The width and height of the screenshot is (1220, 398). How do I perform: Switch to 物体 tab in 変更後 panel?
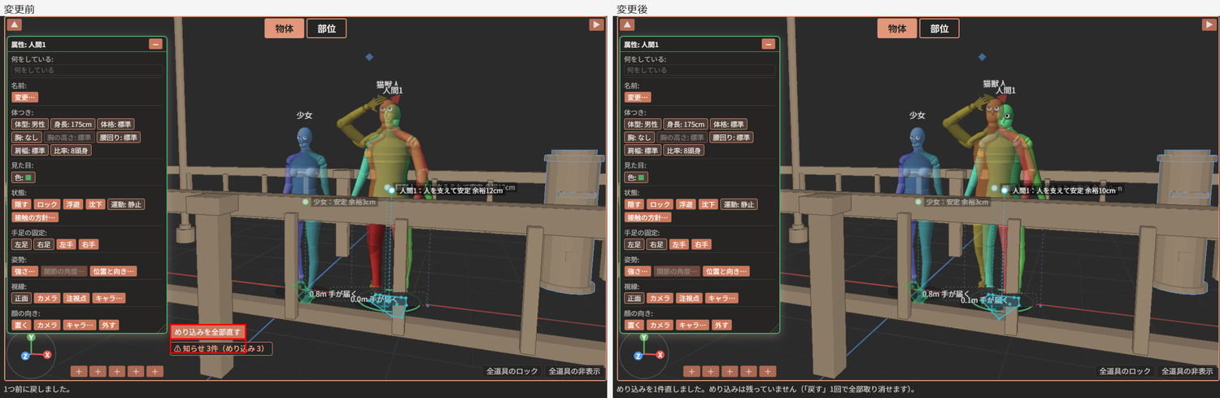coord(896,28)
